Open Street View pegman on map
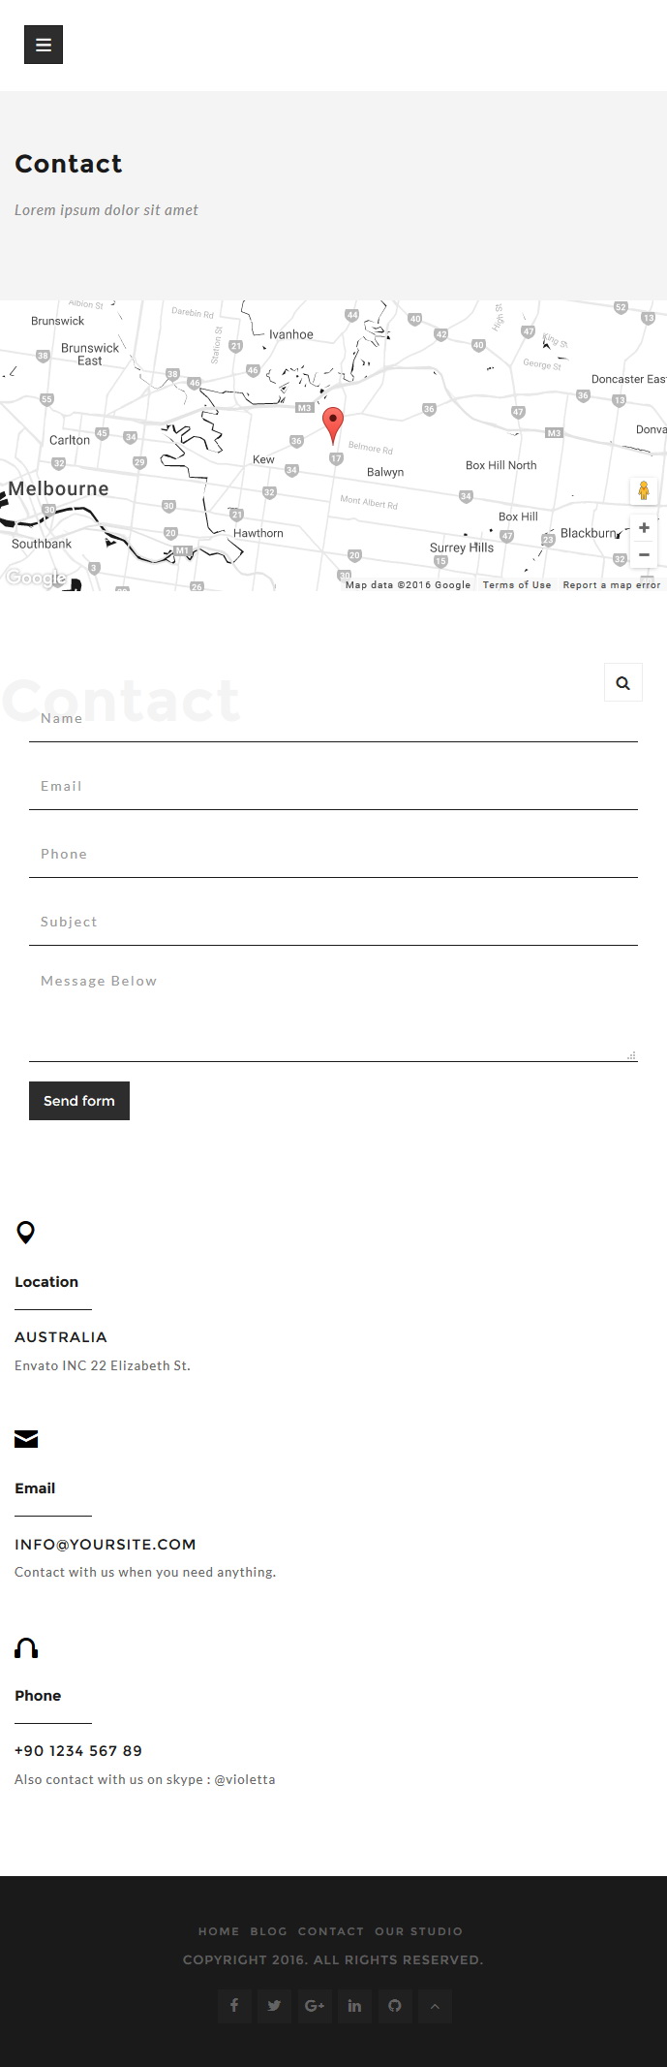The image size is (667, 2067). pyautogui.click(x=644, y=490)
